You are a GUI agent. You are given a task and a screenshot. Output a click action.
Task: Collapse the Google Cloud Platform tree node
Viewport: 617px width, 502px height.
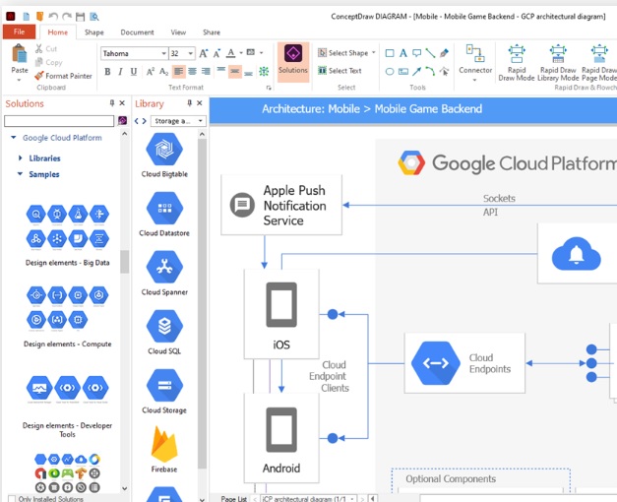(14, 138)
